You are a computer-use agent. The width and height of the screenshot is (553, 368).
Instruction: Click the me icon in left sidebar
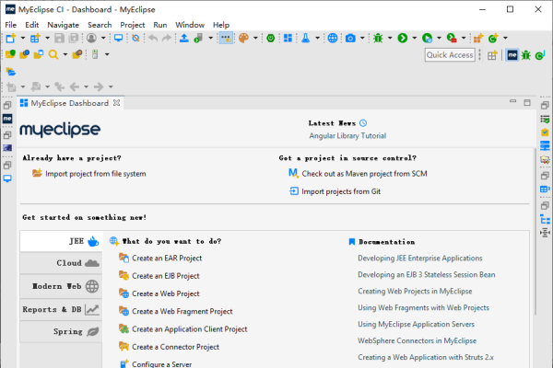coord(7,119)
